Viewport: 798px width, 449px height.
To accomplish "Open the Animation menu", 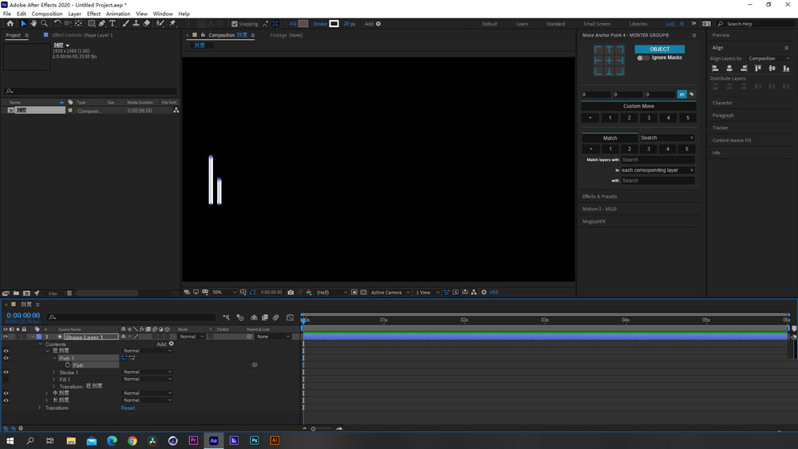I will (x=117, y=14).
